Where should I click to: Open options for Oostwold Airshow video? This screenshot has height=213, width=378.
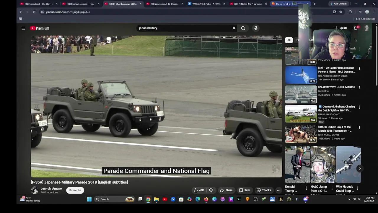point(359,107)
